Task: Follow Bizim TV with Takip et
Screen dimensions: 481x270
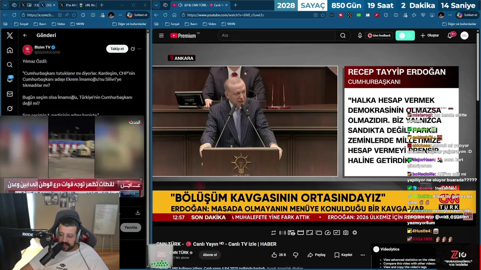Action: (x=117, y=49)
